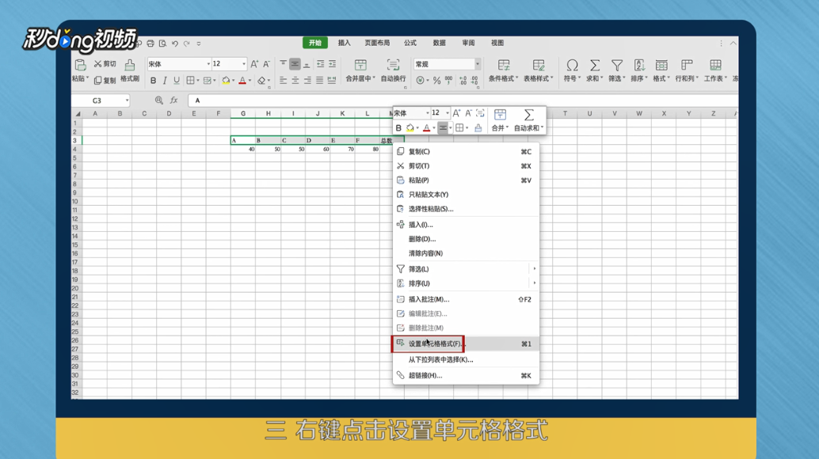Viewport: 819px width, 459px height.
Task: Toggle underline formatting on ribbon
Action: pos(176,80)
